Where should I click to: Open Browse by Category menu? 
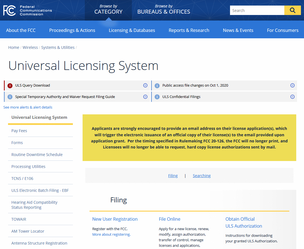108,9
